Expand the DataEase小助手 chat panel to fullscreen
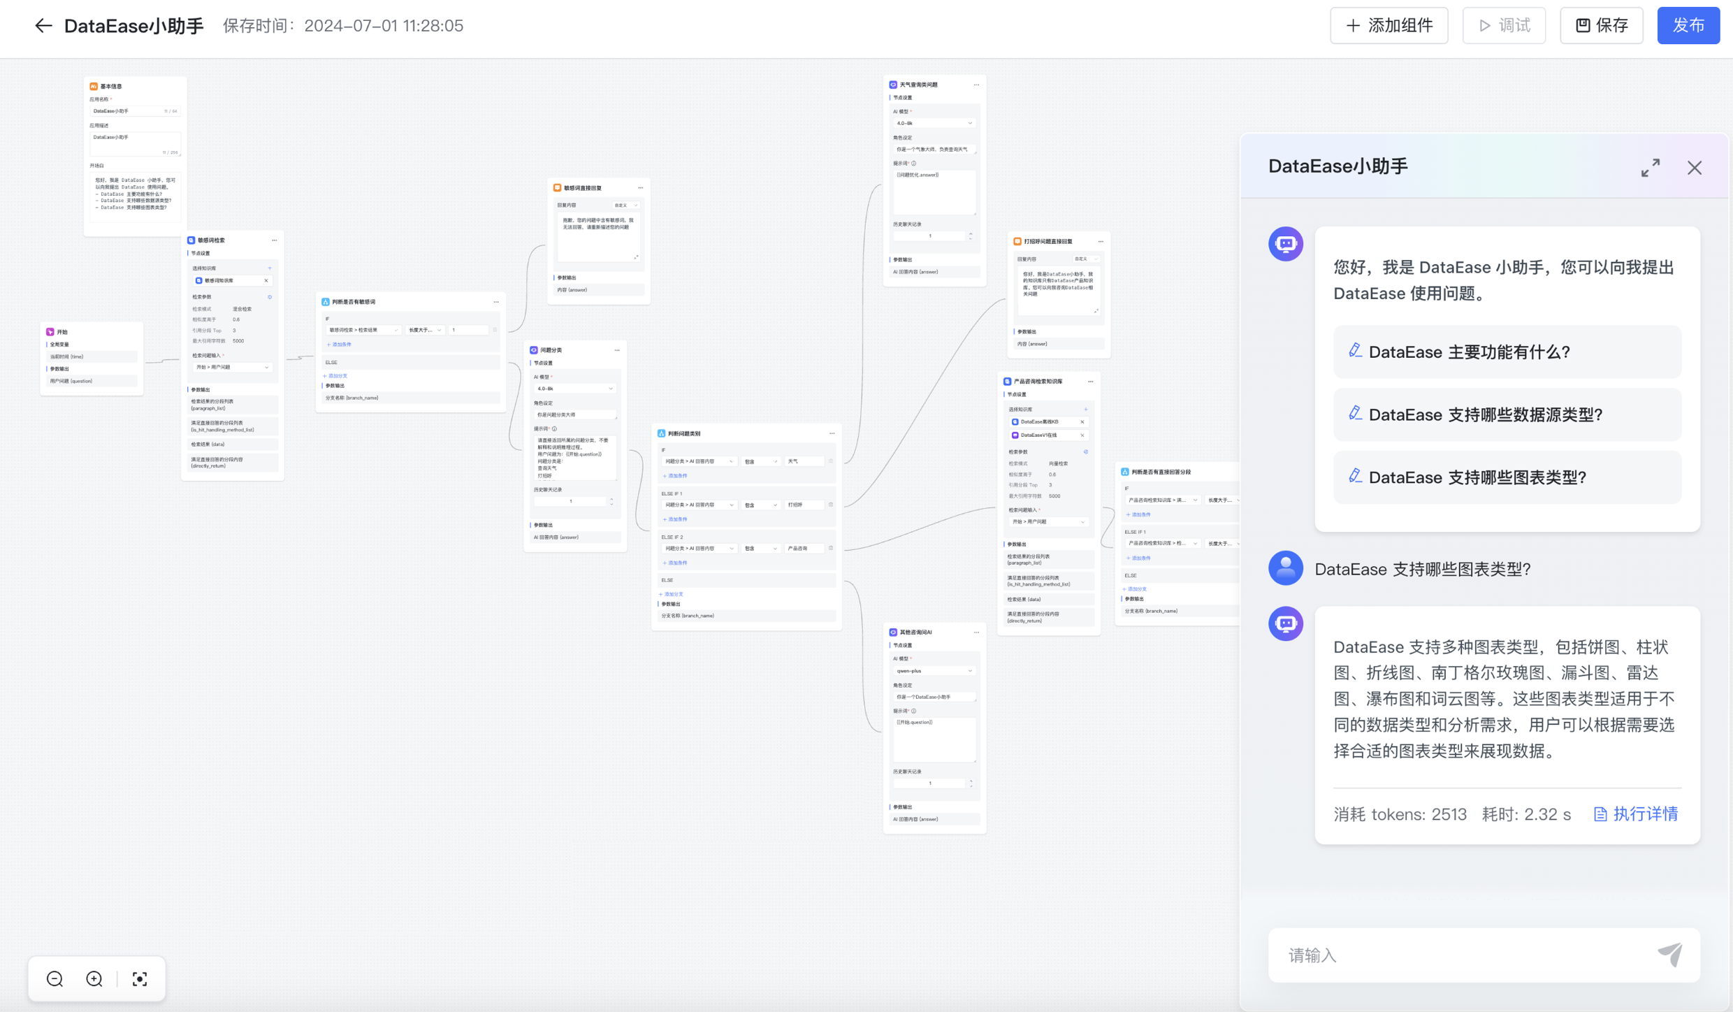This screenshot has height=1012, width=1733. (x=1651, y=168)
